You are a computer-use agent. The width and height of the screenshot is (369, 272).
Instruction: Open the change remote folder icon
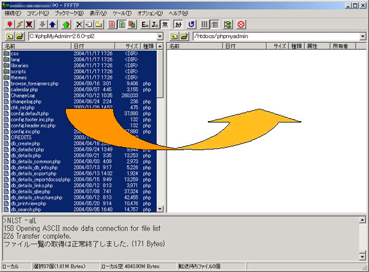point(184,36)
